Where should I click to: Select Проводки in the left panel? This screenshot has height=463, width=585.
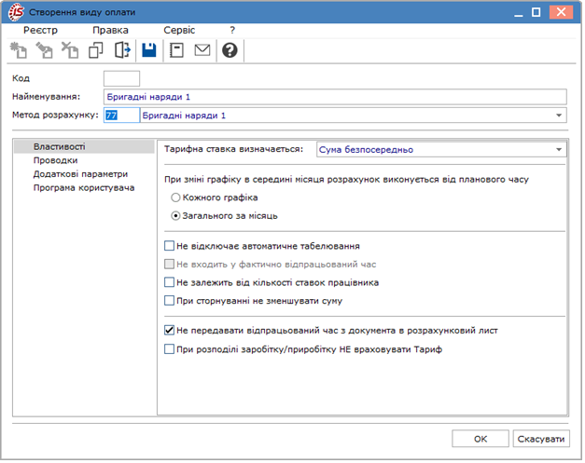(56, 161)
